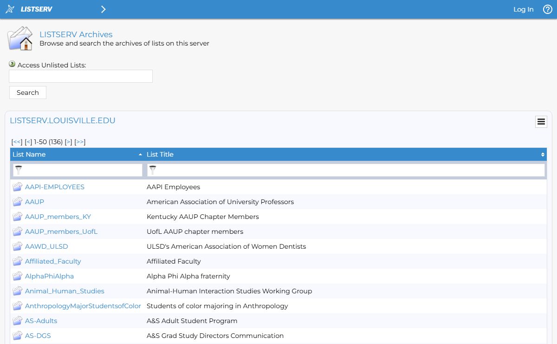557x344 pixels.
Task: Click 'Kentucky AAUP Chapter Members' text
Action: click(203, 217)
